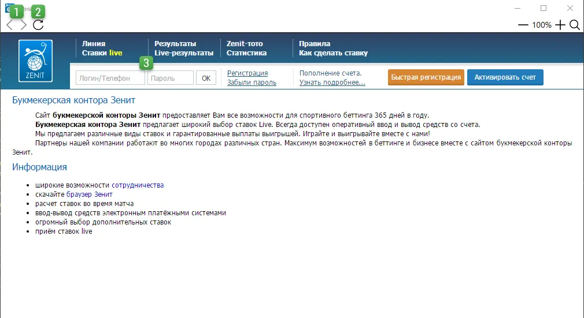Open the Линия menu item
The image size is (584, 318).
click(x=94, y=43)
